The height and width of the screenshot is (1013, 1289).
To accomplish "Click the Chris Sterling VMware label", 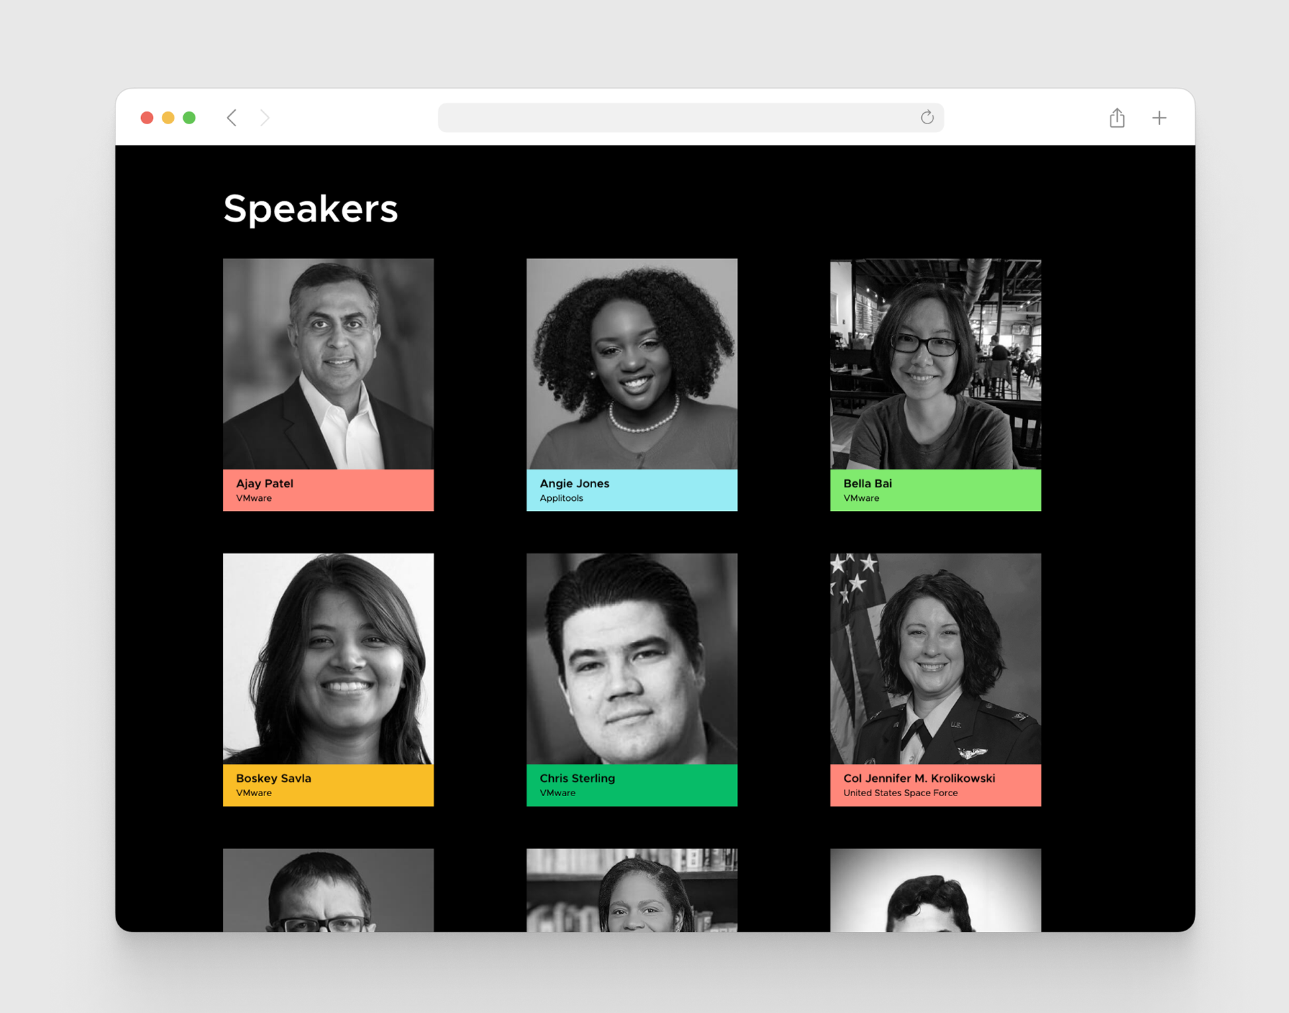I will (557, 793).
